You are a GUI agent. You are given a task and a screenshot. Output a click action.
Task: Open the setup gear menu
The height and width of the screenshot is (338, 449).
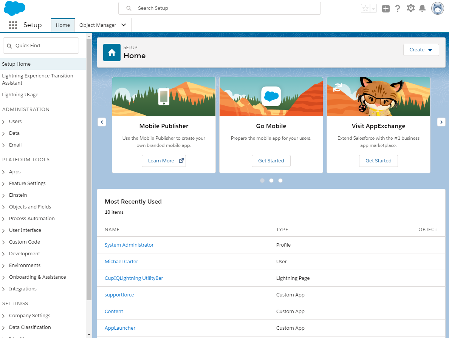pos(410,8)
